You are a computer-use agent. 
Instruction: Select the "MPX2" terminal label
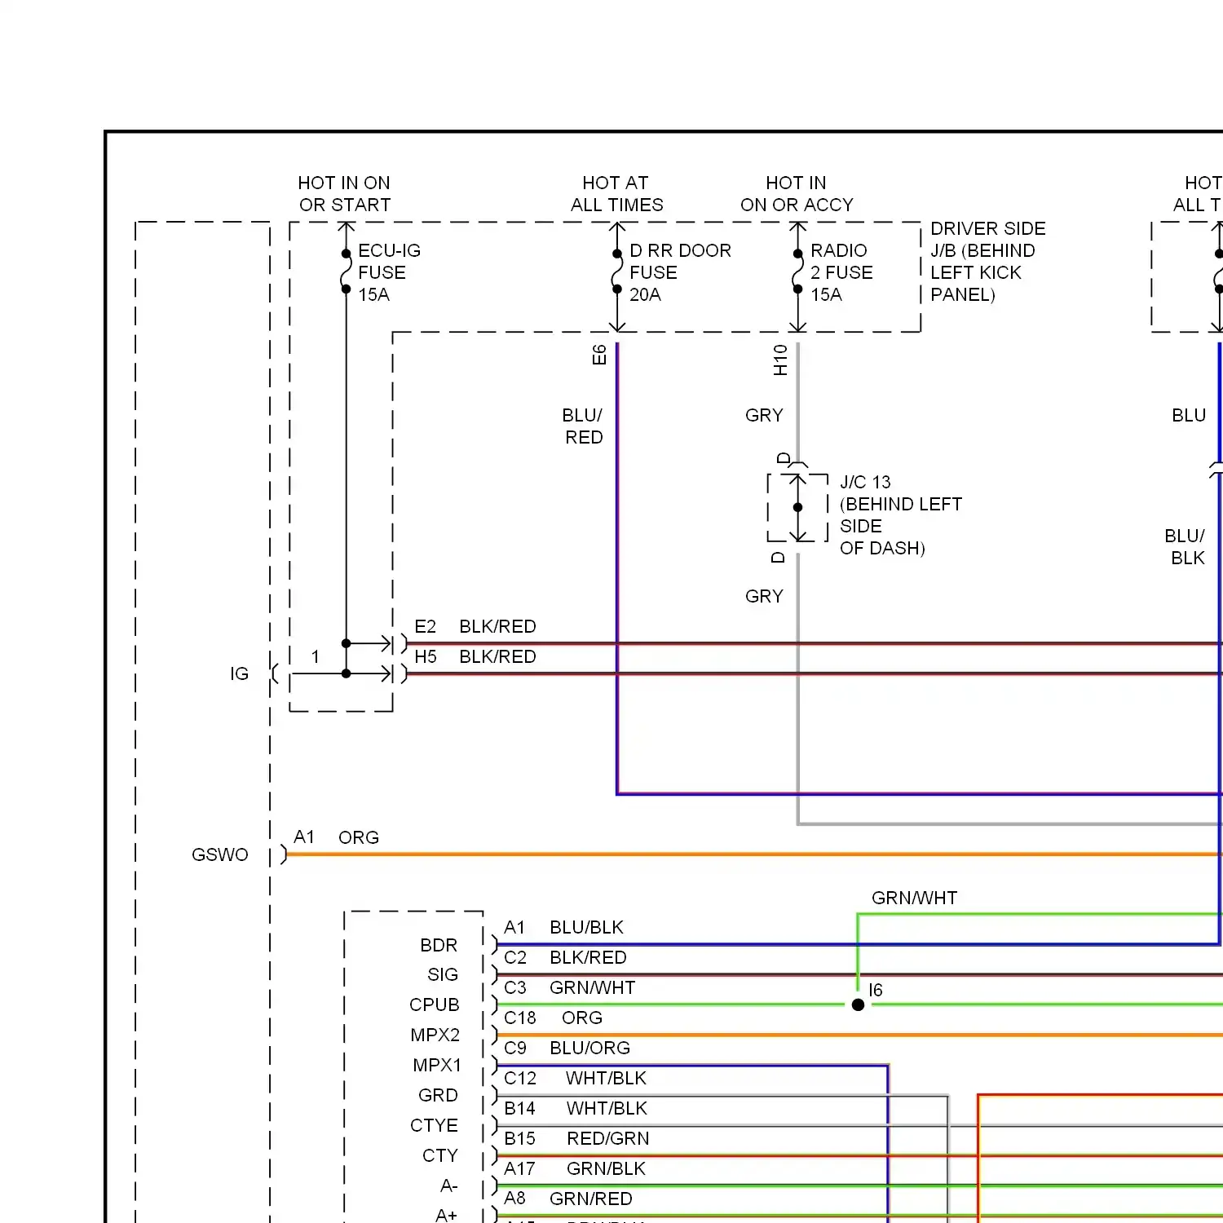pyautogui.click(x=435, y=1035)
